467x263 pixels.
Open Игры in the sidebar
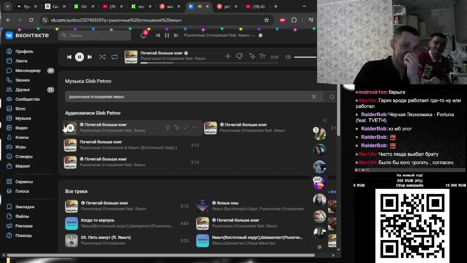(x=20, y=147)
